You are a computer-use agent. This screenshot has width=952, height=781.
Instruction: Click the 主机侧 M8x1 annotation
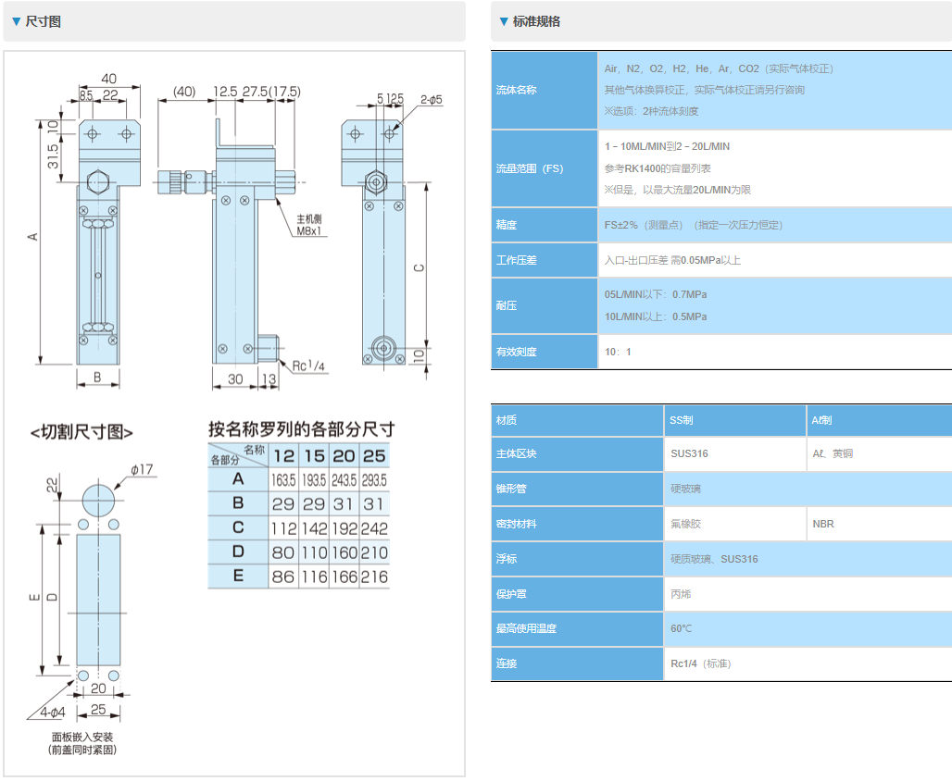tap(309, 225)
